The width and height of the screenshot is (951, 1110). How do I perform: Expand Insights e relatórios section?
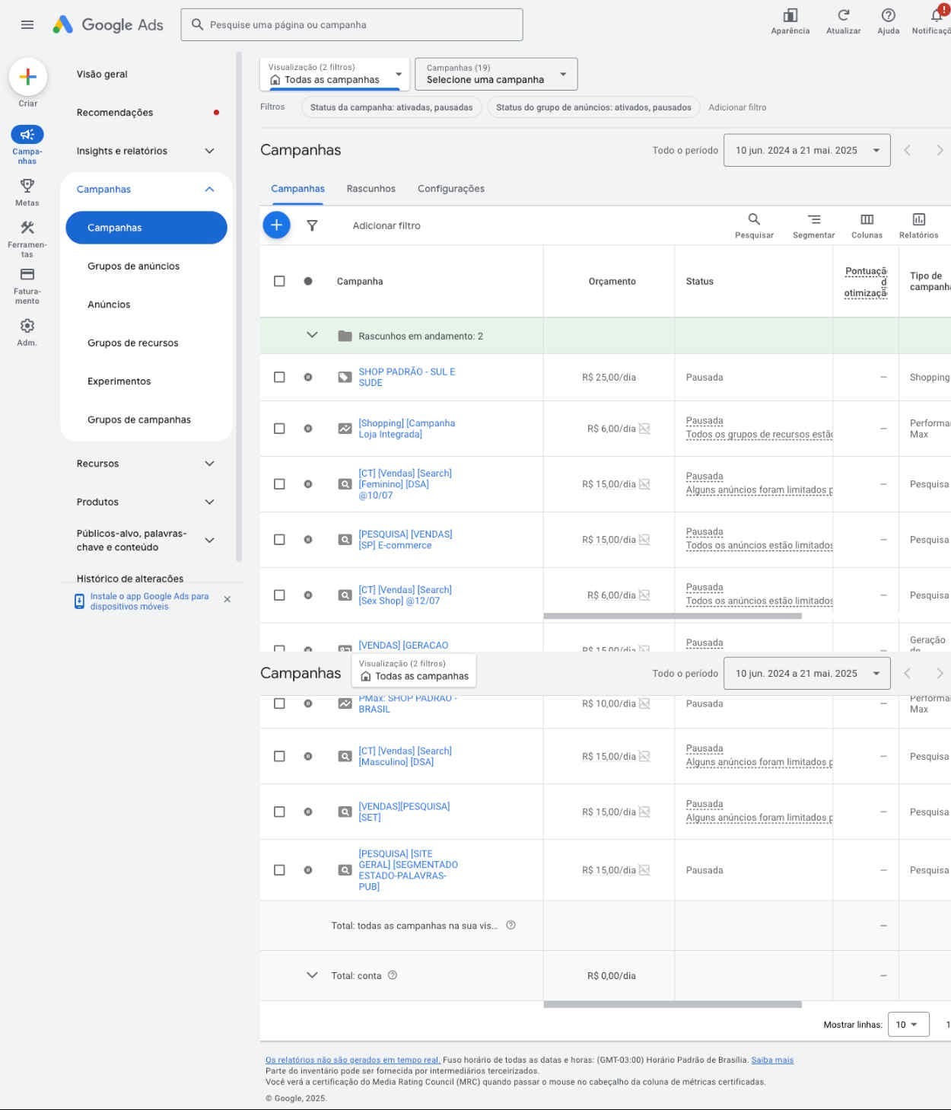[209, 151]
